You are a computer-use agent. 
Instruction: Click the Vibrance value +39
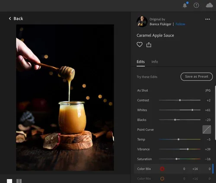208,149
